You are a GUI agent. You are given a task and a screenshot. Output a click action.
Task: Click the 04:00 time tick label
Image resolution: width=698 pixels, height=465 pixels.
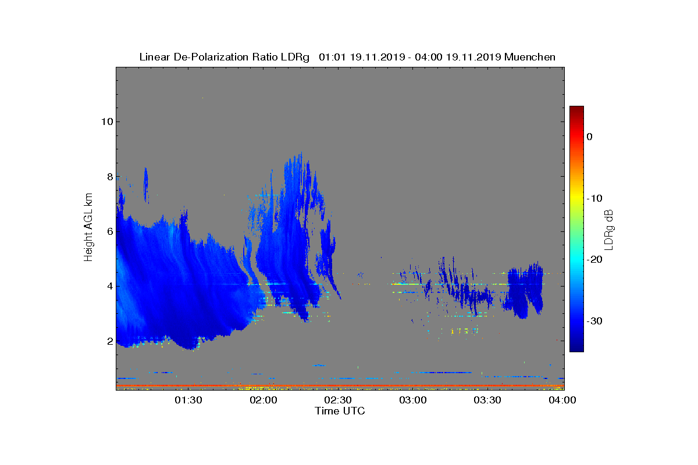562,400
